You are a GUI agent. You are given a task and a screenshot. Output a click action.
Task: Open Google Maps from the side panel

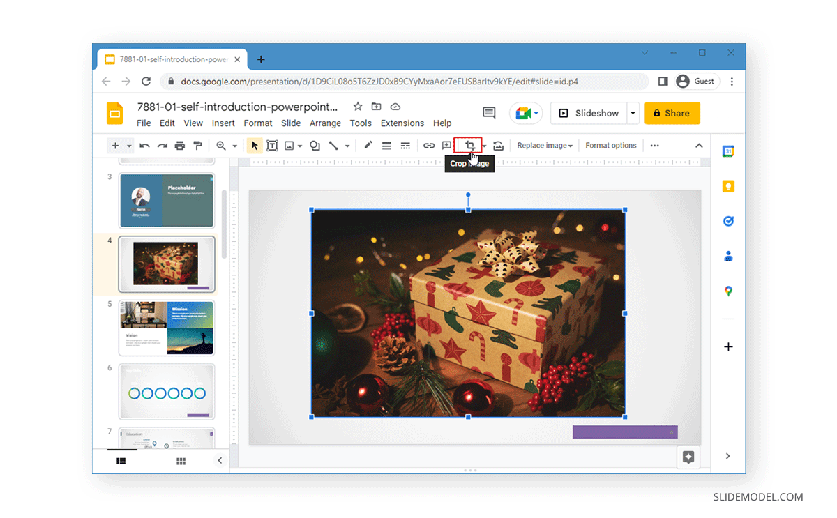(x=728, y=291)
